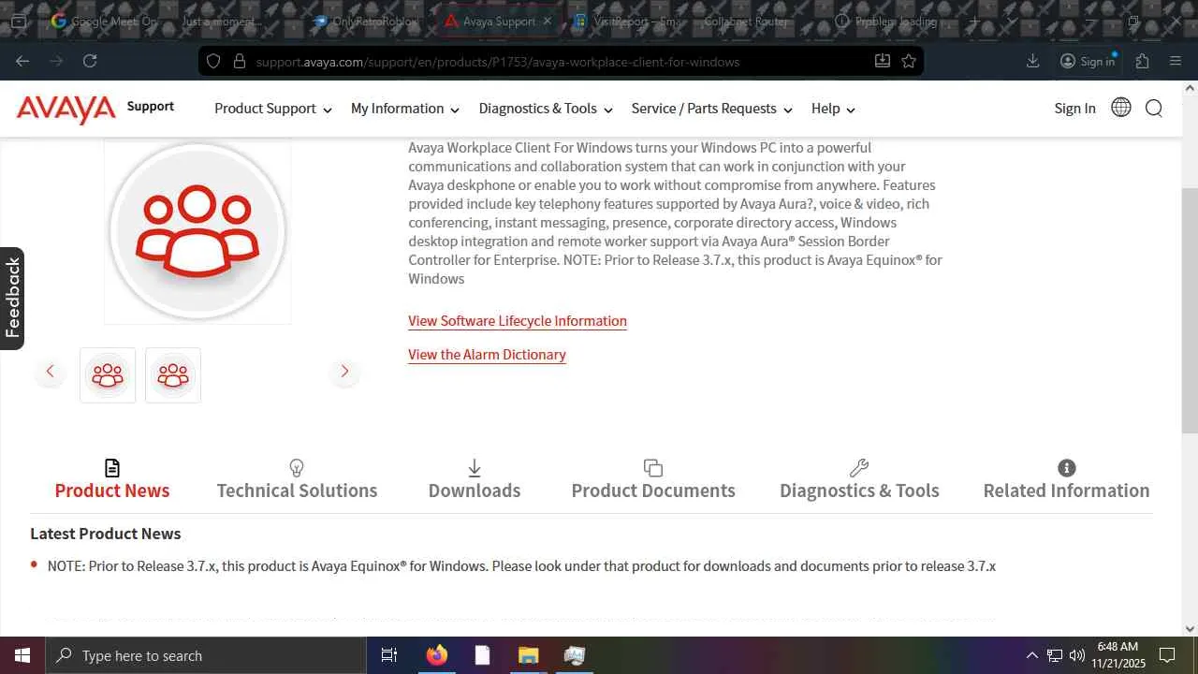Show previous product image with left arrow
The width and height of the screenshot is (1198, 674).
(x=51, y=372)
